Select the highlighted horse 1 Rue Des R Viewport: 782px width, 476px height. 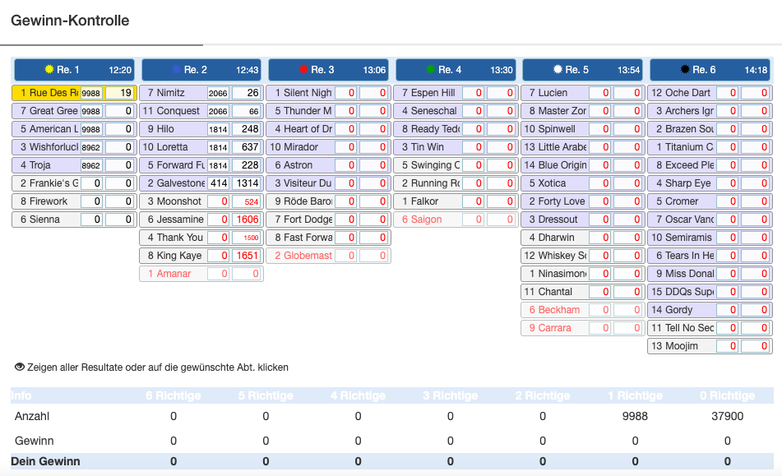74,93
